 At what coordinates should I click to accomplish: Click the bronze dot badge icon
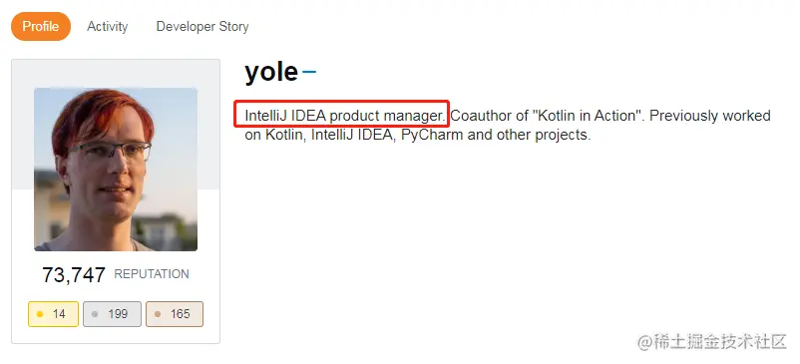pos(158,314)
